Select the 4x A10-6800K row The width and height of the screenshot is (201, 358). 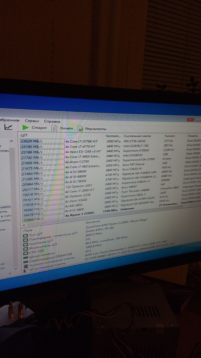76,176
